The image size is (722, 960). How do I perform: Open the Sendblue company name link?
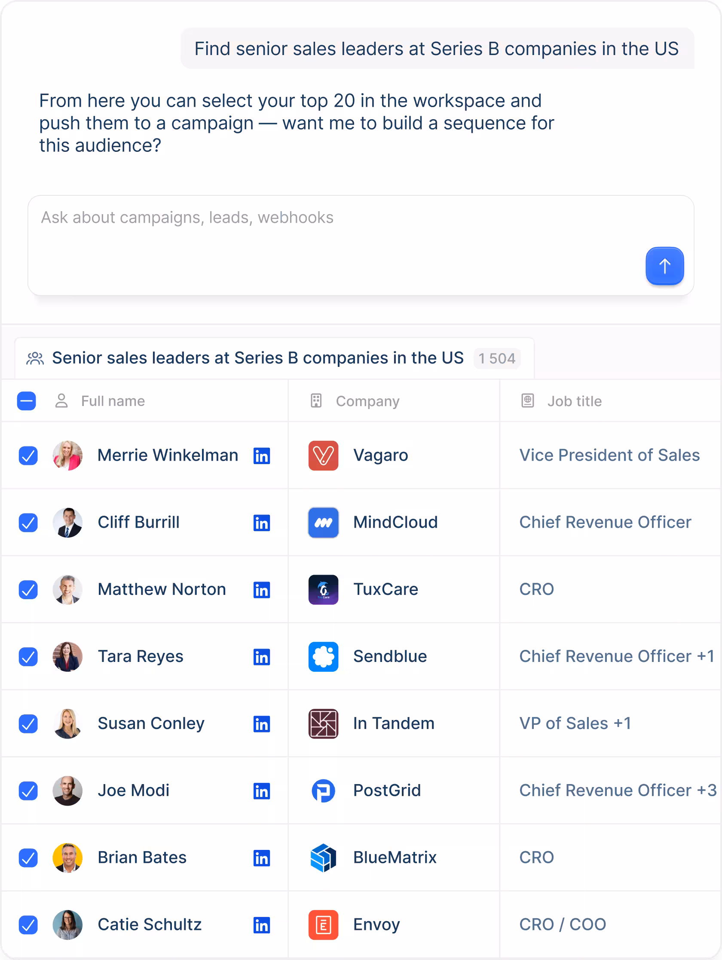390,657
